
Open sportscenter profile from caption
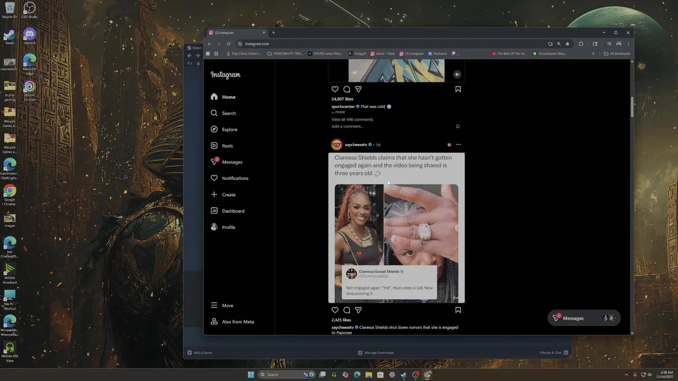tap(343, 106)
